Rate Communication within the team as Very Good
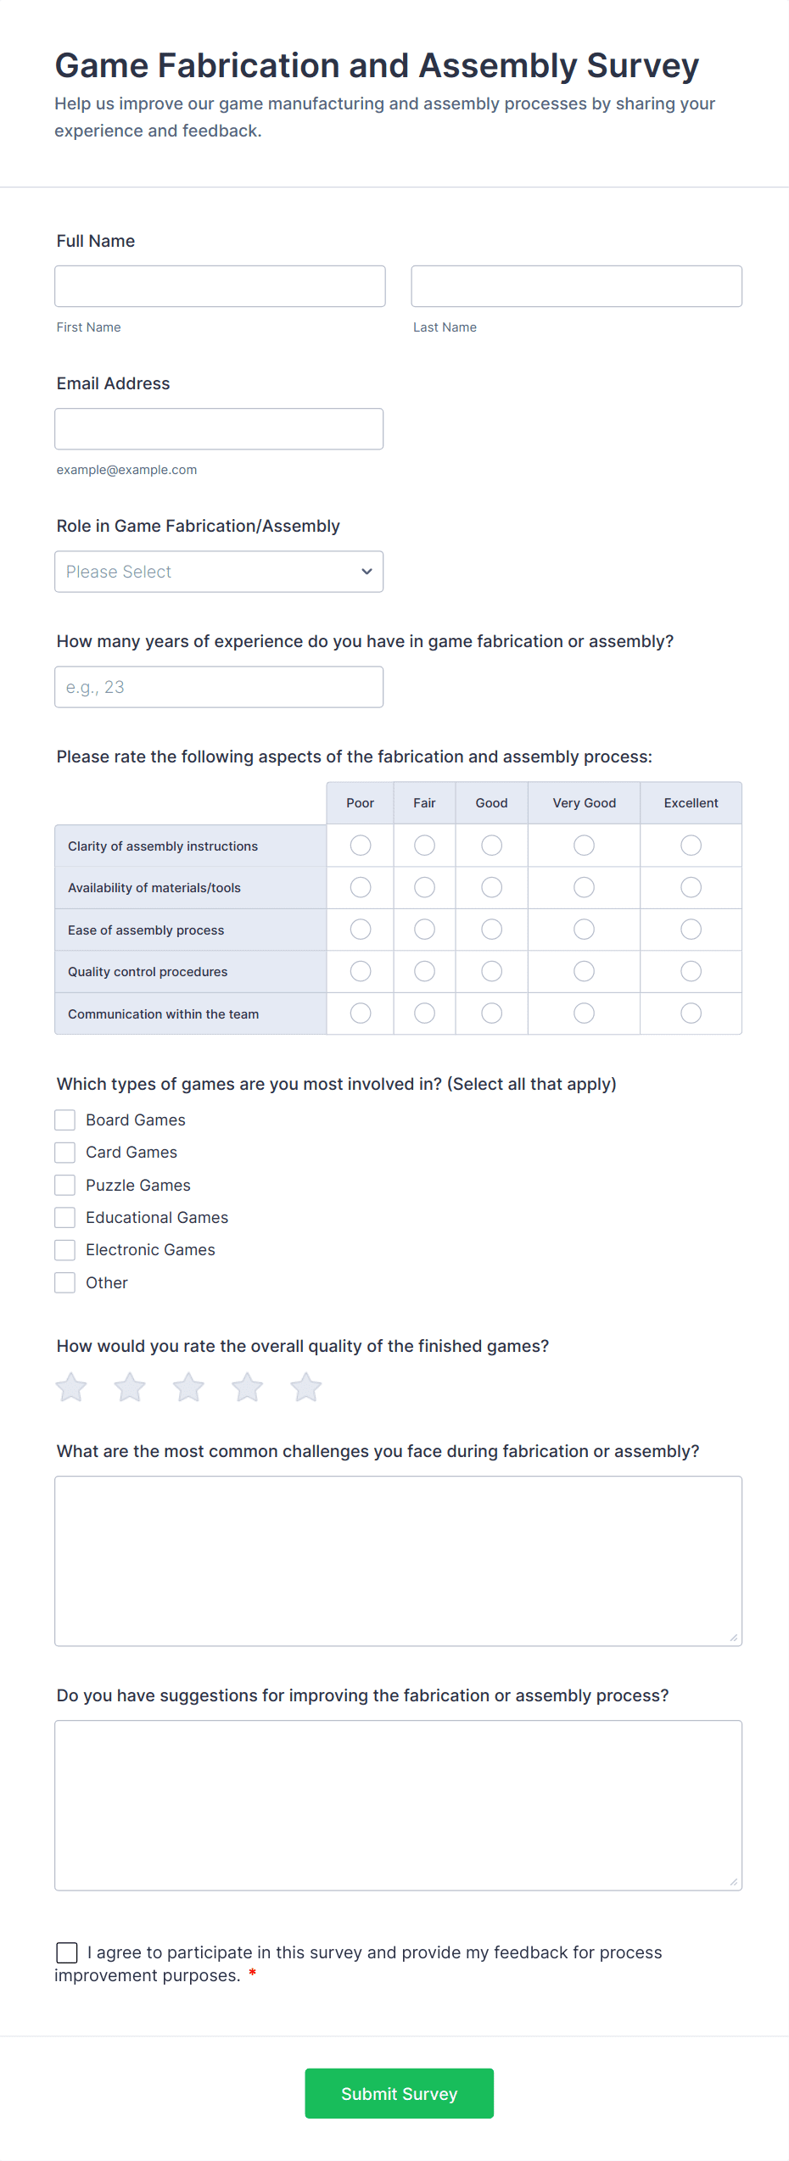The width and height of the screenshot is (789, 2161). pos(584,1013)
